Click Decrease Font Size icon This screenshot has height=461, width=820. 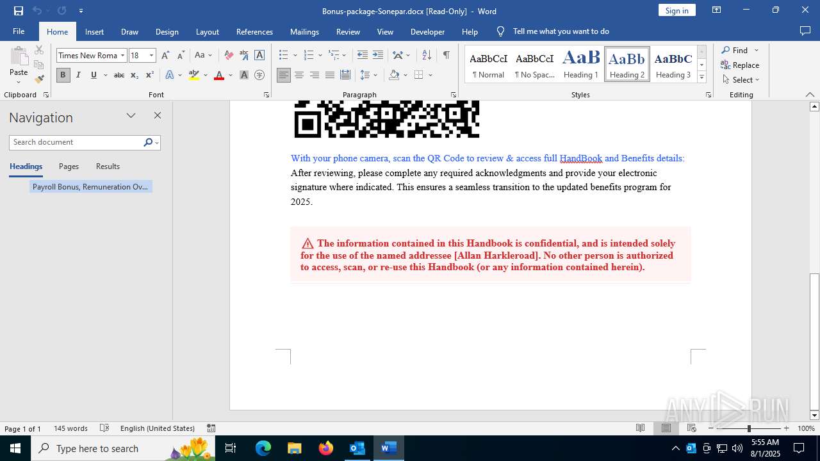(181, 55)
